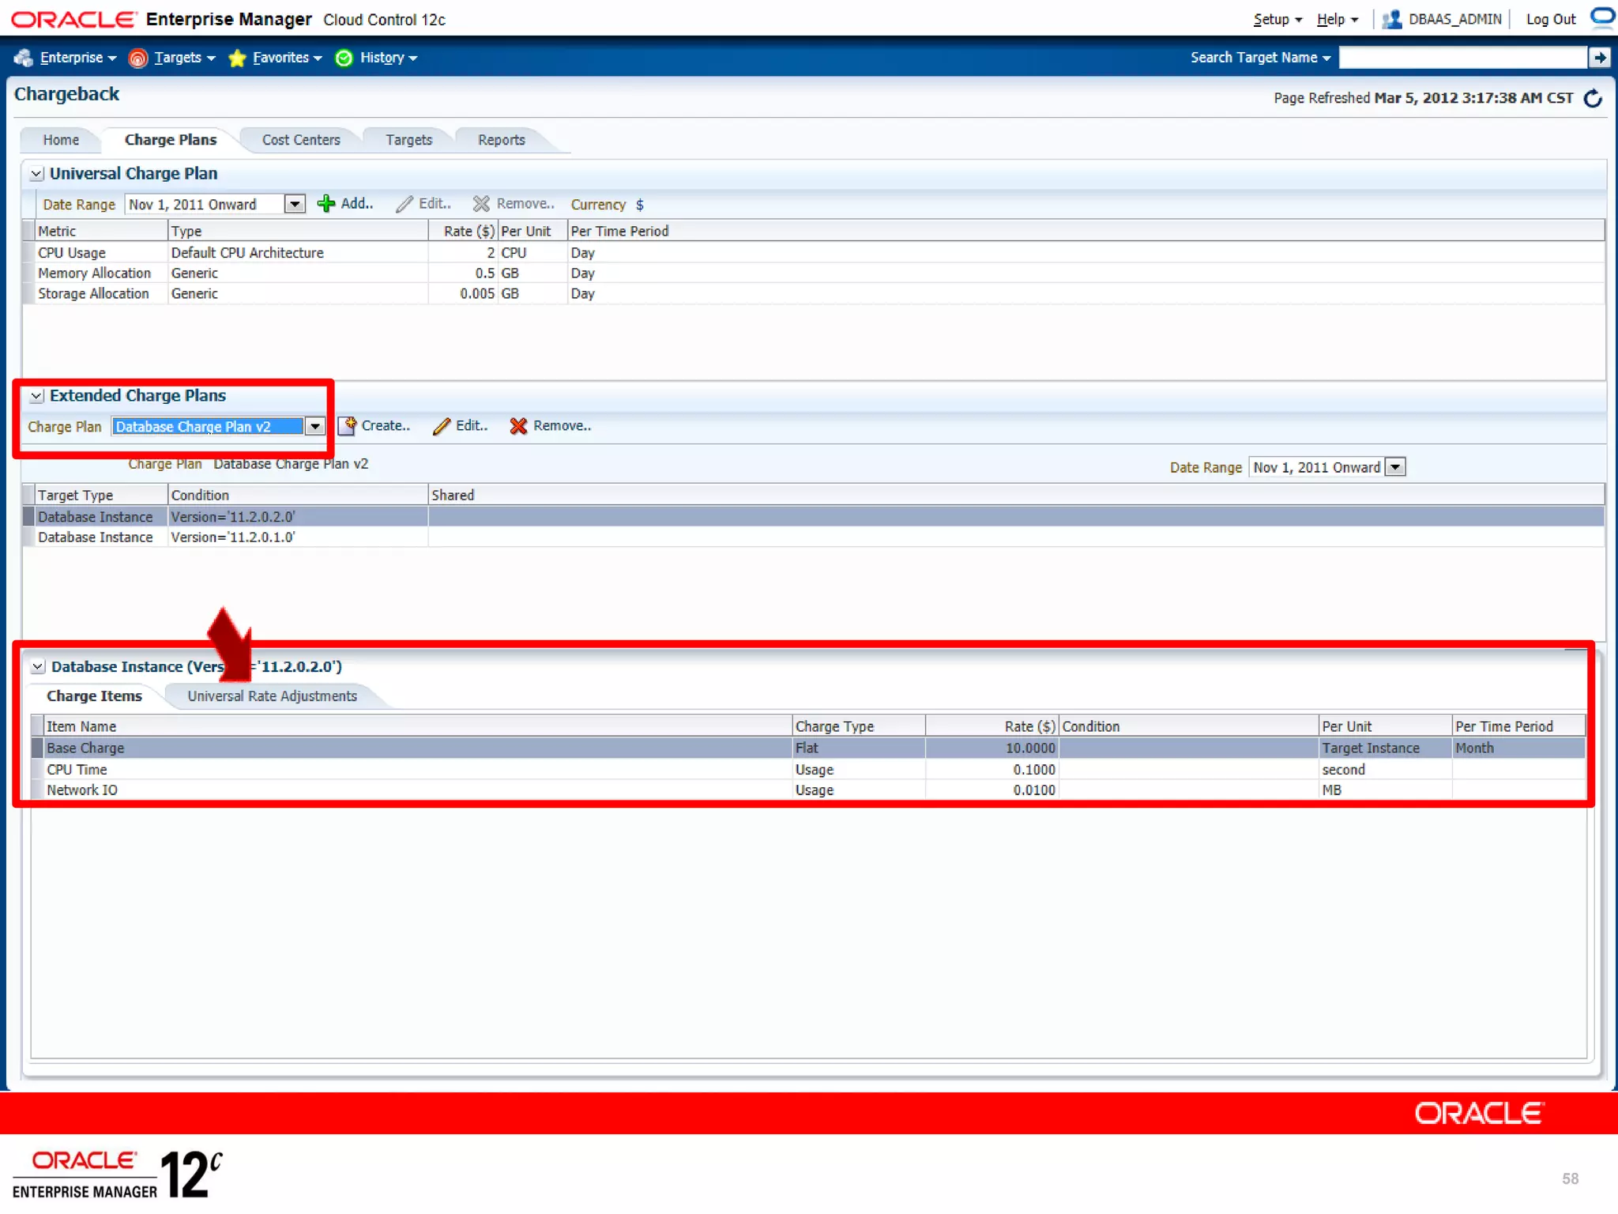Collapse the Database Instance details section

(x=37, y=667)
